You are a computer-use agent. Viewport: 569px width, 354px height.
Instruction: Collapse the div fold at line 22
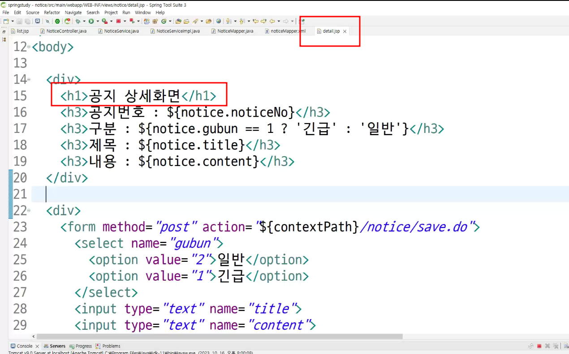tap(29, 210)
